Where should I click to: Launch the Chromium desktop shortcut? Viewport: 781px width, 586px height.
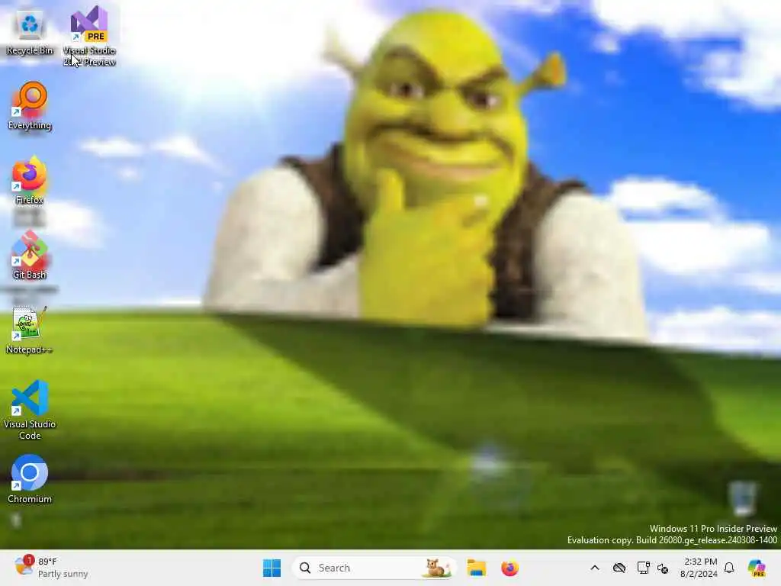tap(30, 479)
